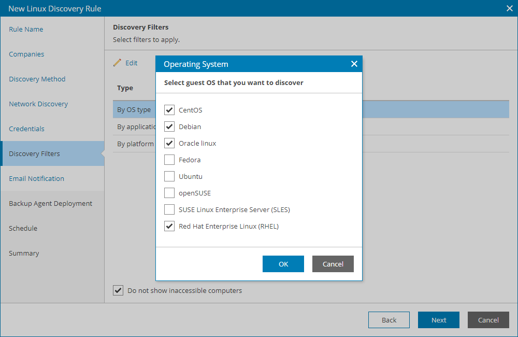Open the Email Notification settings
The height and width of the screenshot is (337, 518).
[x=36, y=178]
